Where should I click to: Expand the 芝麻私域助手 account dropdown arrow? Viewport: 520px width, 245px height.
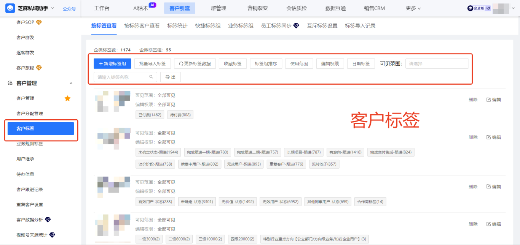tap(53, 8)
